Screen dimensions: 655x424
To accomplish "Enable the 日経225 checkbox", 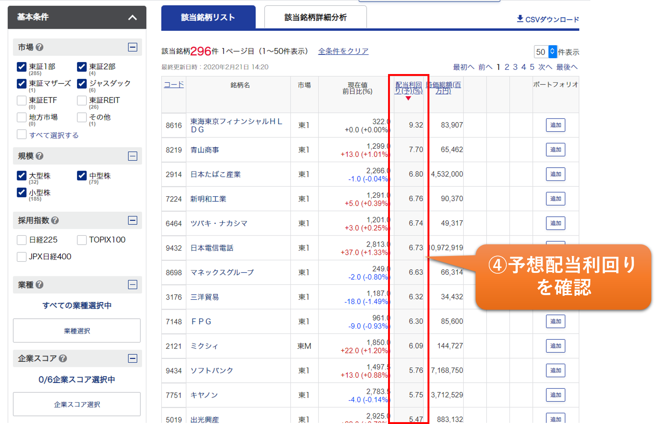I will 22,240.
